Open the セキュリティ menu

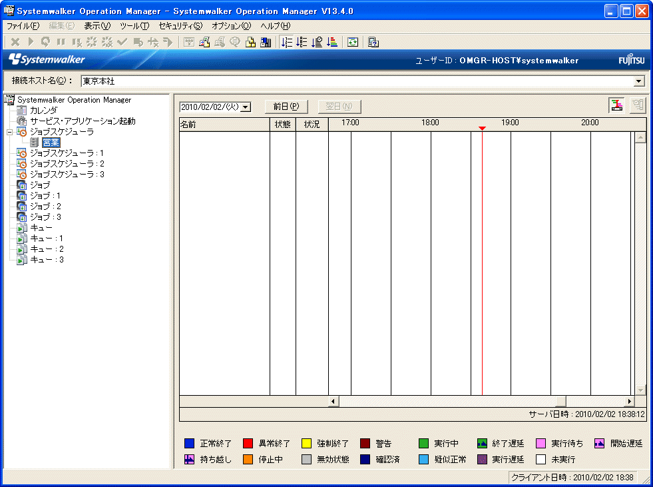pyautogui.click(x=180, y=26)
